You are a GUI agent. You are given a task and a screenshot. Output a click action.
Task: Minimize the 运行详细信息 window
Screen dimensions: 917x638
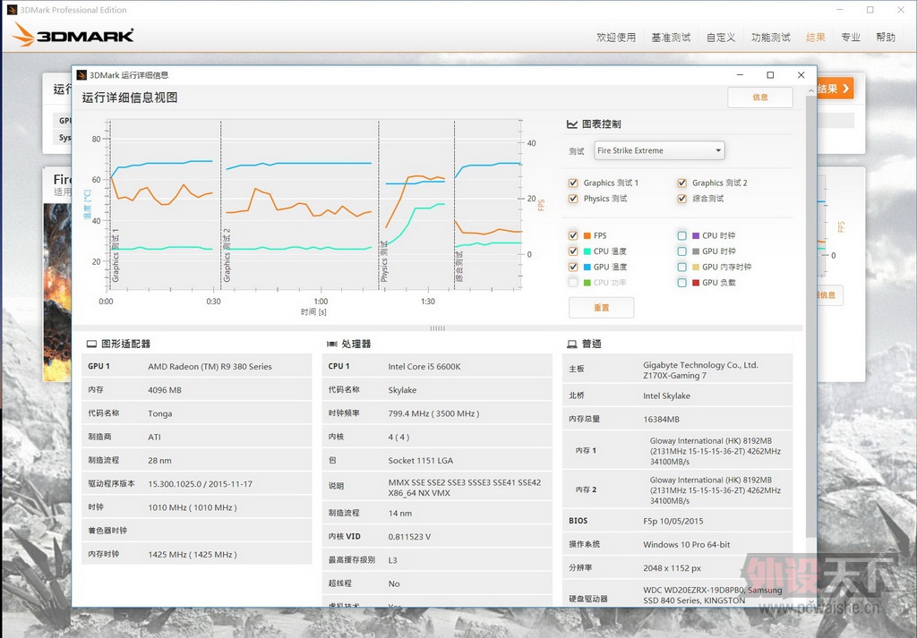pyautogui.click(x=740, y=75)
